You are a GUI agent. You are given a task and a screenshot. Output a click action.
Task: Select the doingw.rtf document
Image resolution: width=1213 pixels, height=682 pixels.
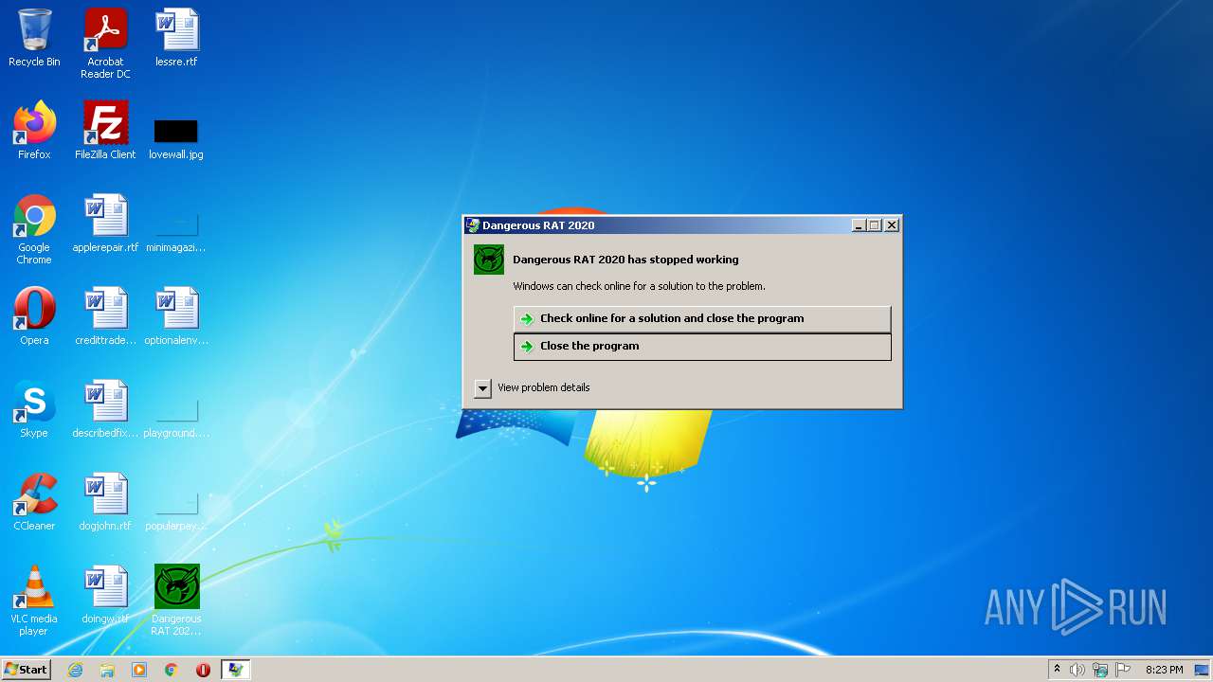[105, 595]
